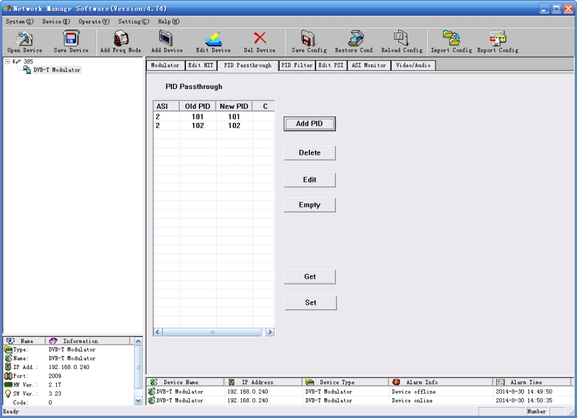Switch to the Edit PSI tab
This screenshot has height=418, width=577.
331,65
